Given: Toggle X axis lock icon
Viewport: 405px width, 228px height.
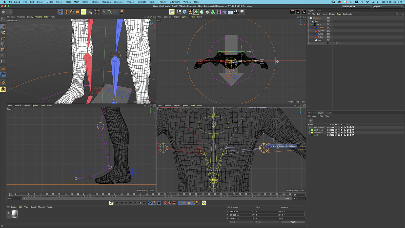Looking at the screenshot, I should pyautogui.click(x=104, y=12).
